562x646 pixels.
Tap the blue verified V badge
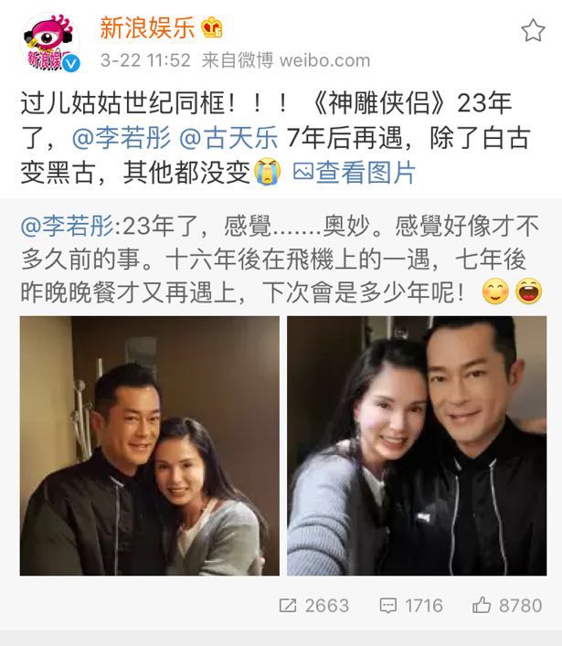[71, 63]
